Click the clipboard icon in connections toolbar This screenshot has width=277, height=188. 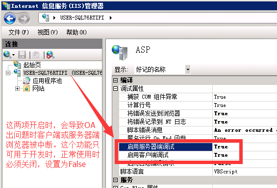click(x=36, y=55)
